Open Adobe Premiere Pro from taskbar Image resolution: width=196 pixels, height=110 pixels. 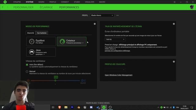[x=72, y=107]
